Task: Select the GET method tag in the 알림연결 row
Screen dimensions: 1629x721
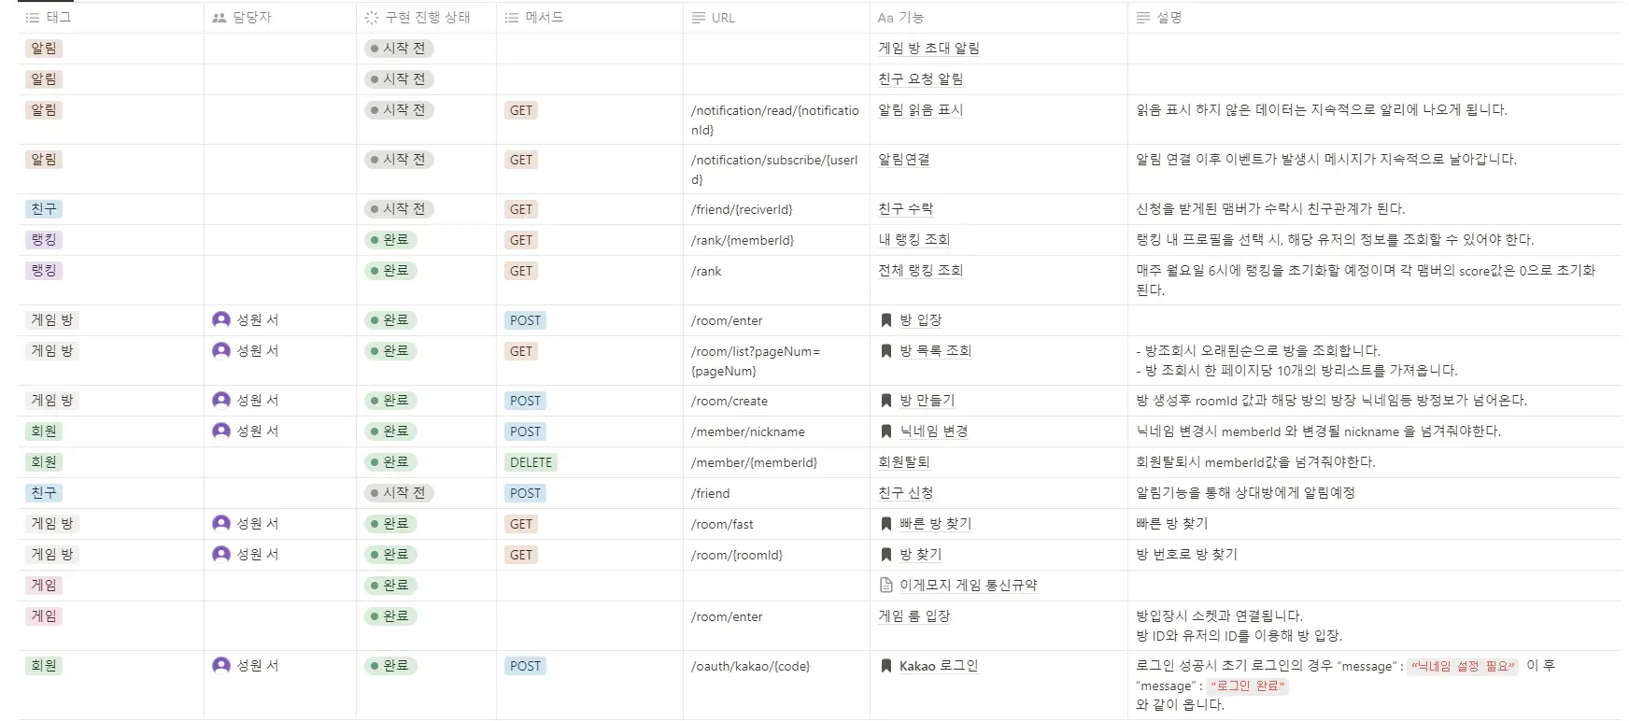Action: [521, 160]
